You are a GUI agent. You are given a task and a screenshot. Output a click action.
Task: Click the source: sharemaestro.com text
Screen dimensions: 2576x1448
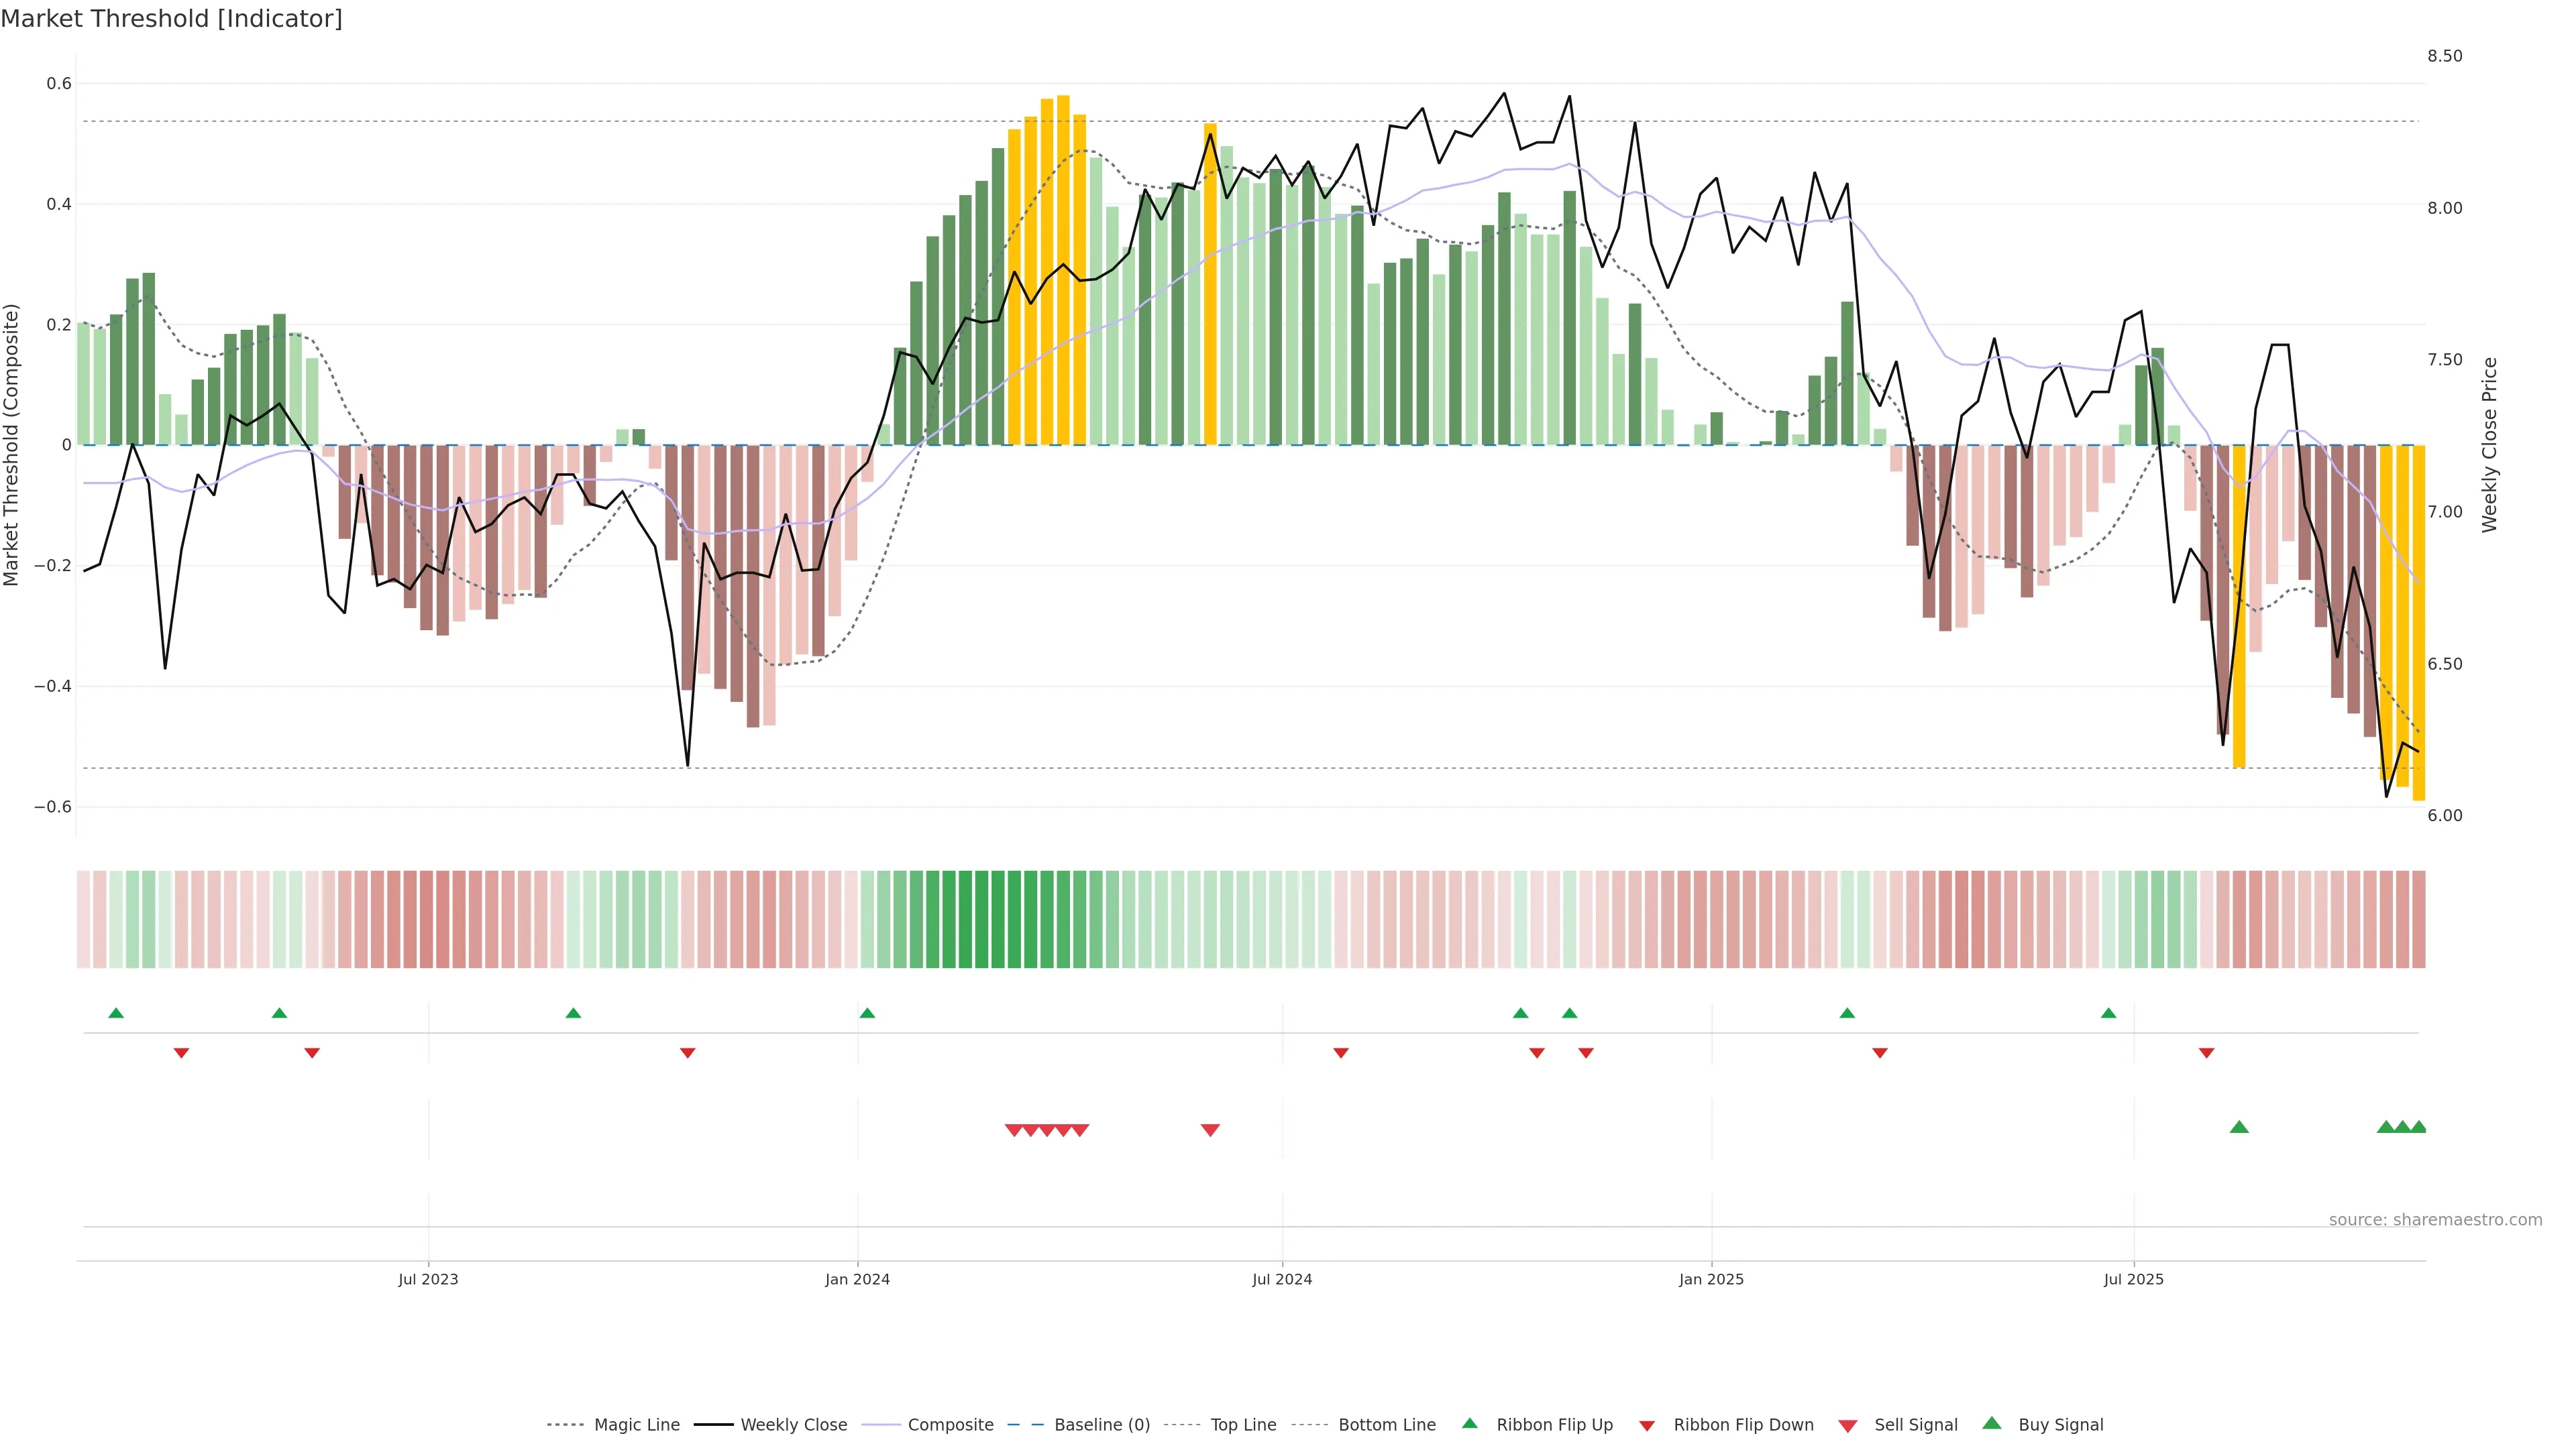point(2435,1220)
